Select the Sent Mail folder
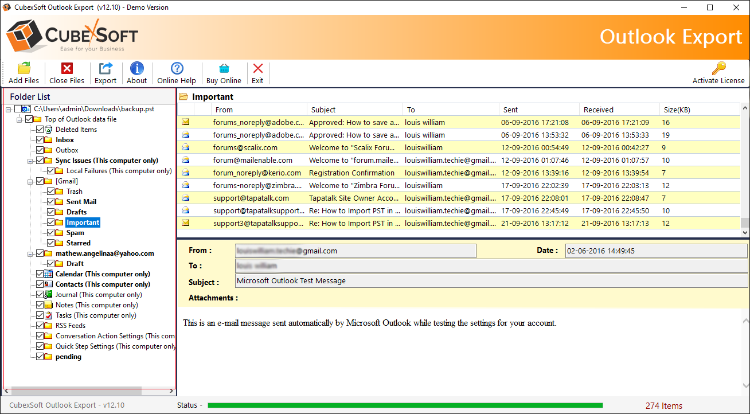This screenshot has width=750, height=414. click(81, 202)
